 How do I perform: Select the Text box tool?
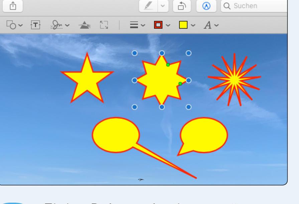pyautogui.click(x=35, y=25)
